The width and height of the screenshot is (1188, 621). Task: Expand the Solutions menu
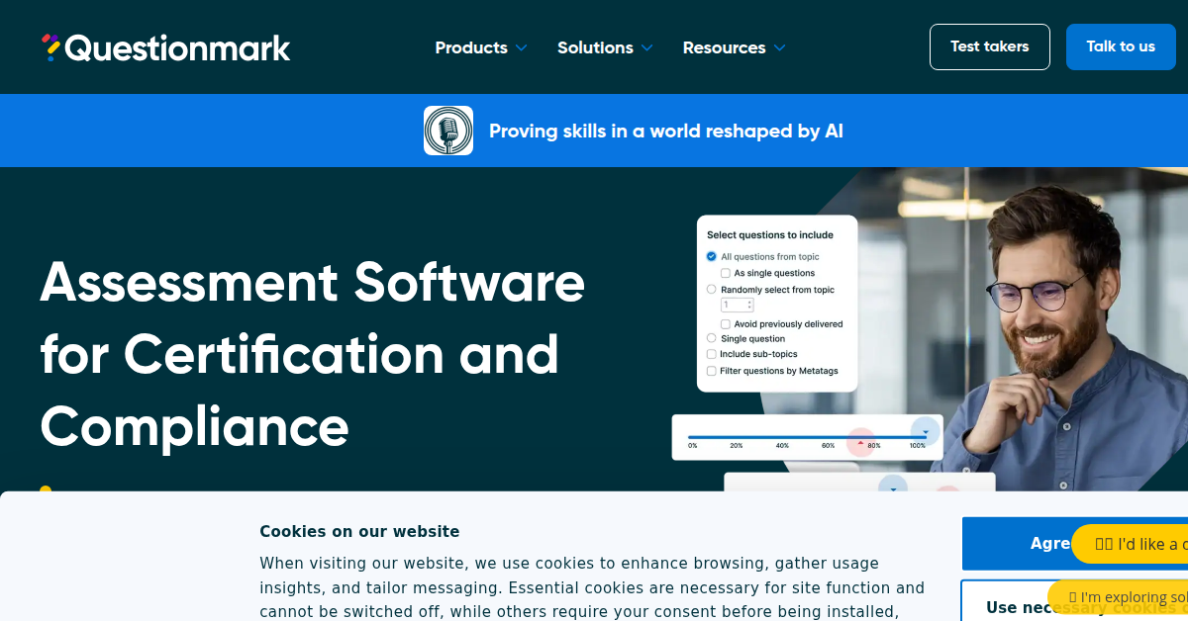coord(595,47)
